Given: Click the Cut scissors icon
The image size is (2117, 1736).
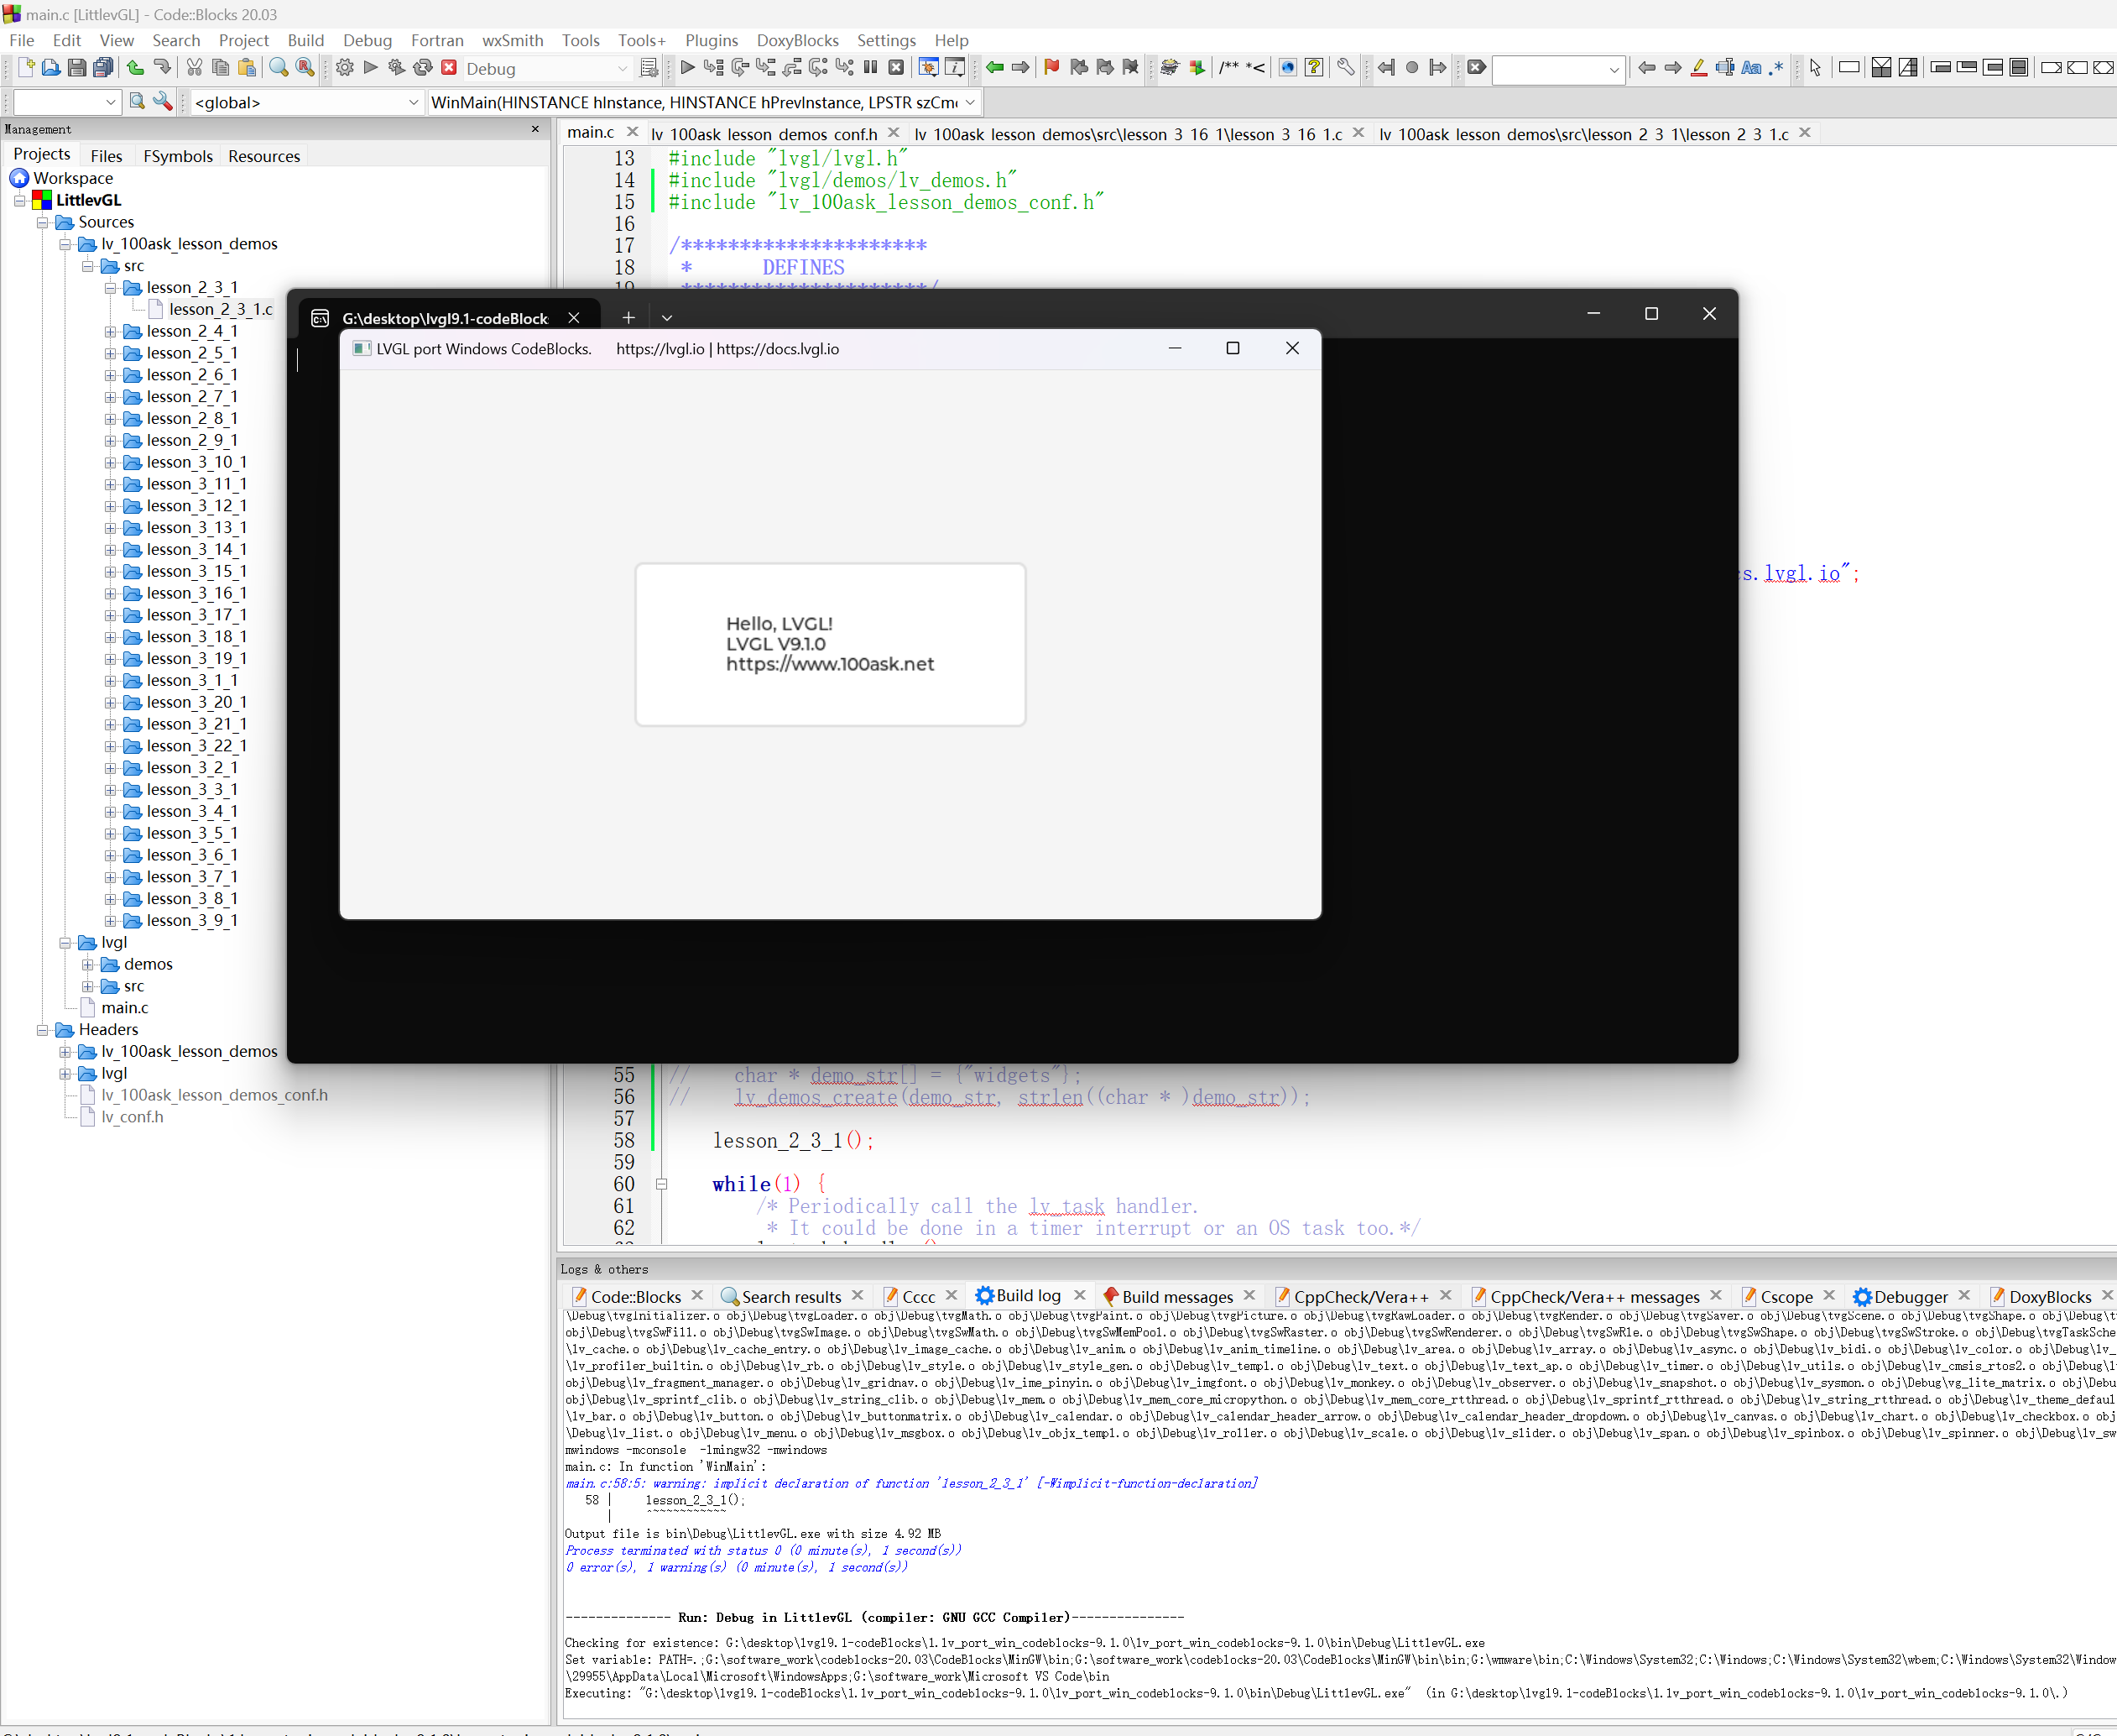Looking at the screenshot, I should [x=194, y=68].
